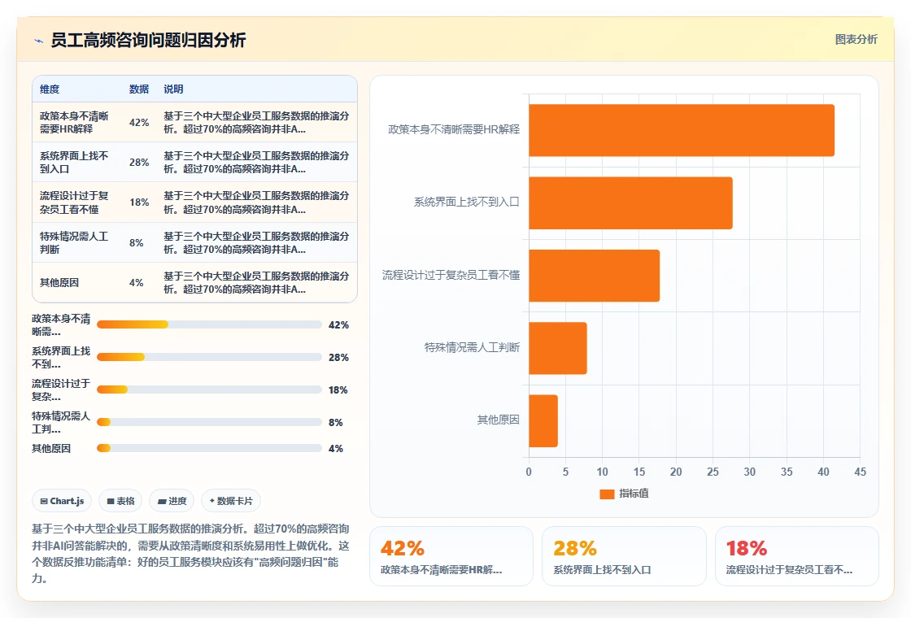Click the chart y-axis label 特殊情况需人工判断

(x=472, y=347)
